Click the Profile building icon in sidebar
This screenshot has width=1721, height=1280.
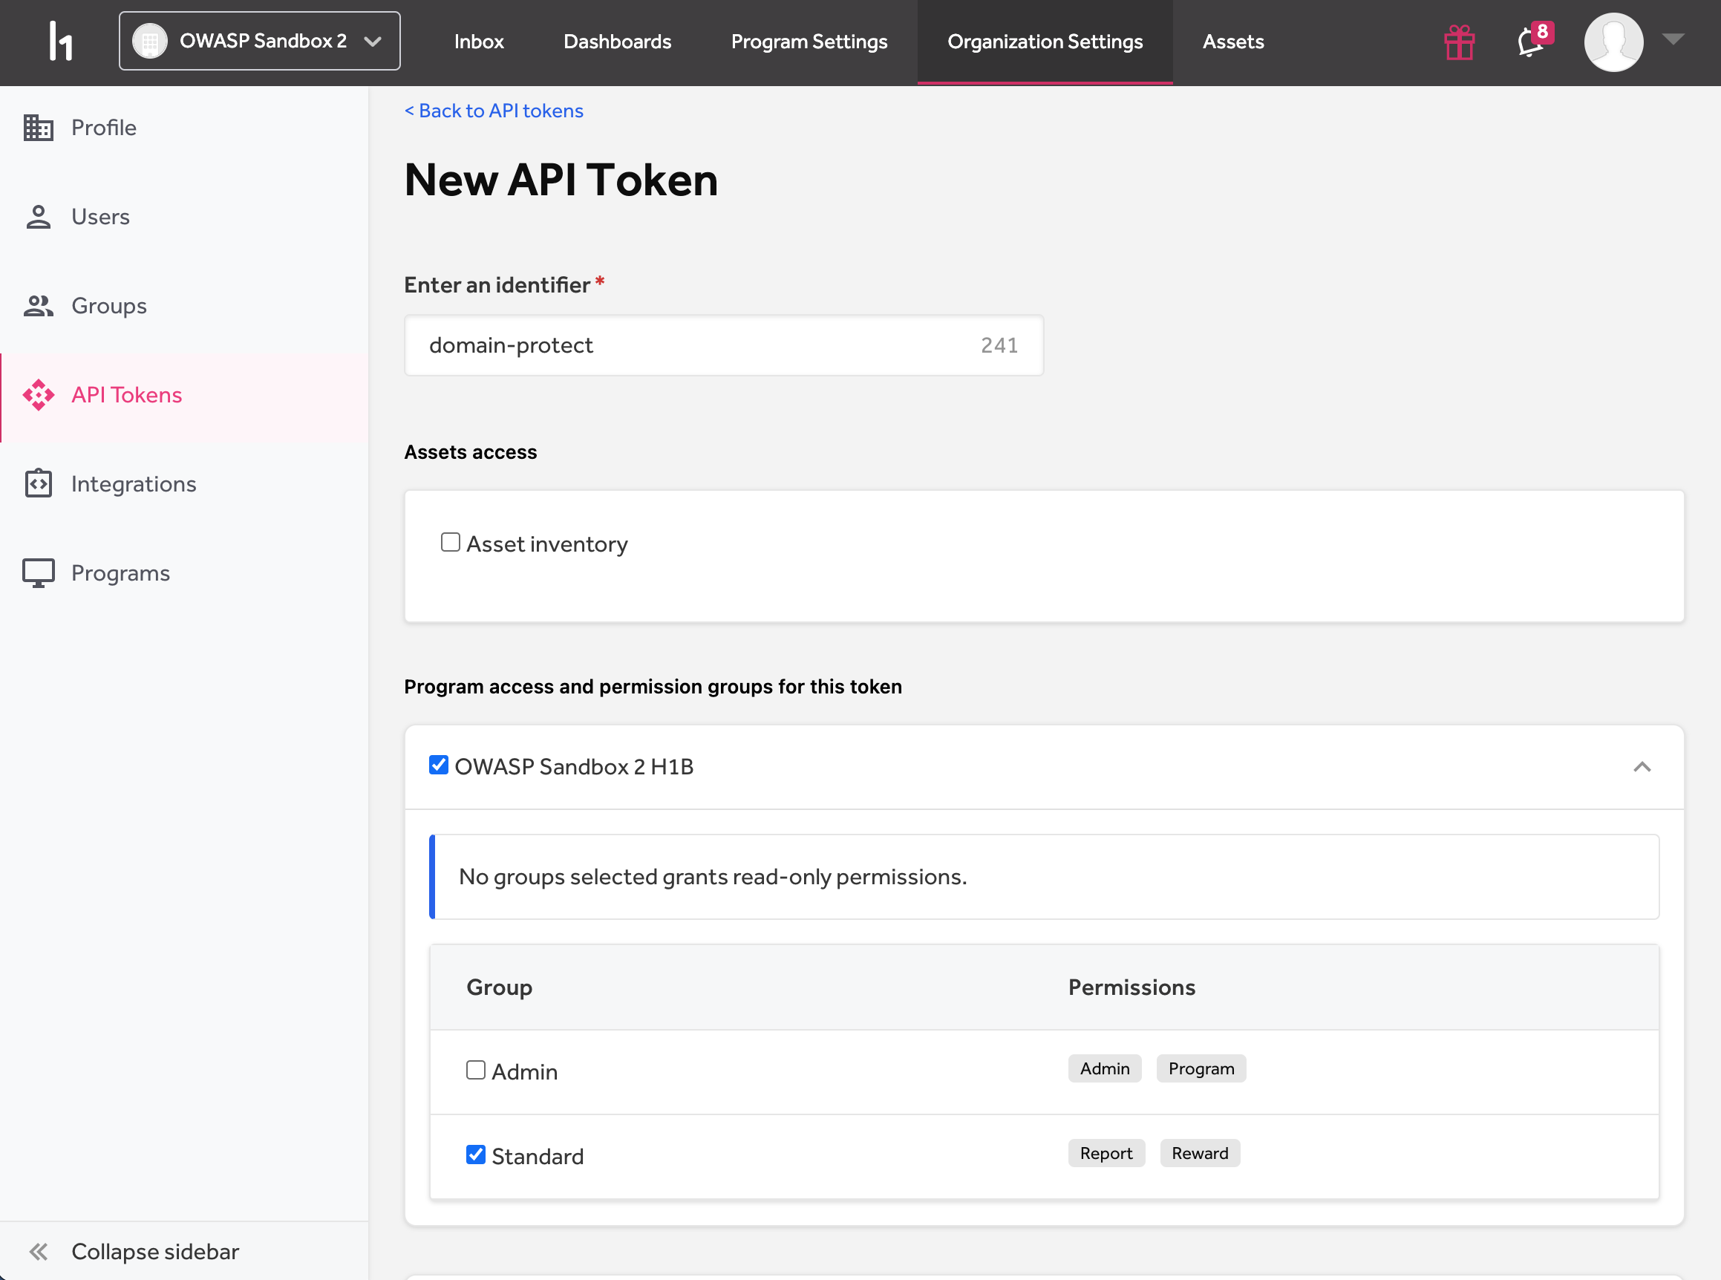pyautogui.click(x=38, y=128)
